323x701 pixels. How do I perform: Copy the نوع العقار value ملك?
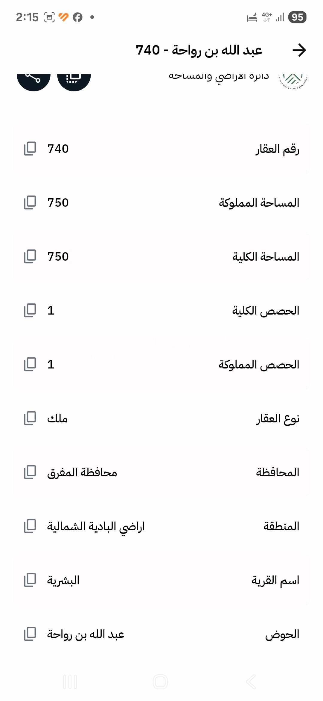tap(30, 418)
